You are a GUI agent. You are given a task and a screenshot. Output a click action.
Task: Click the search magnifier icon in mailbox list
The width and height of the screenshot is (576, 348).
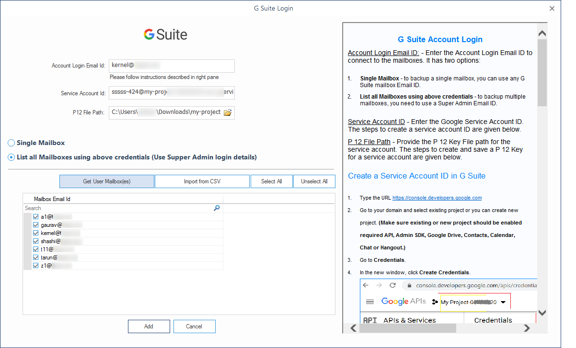click(217, 208)
